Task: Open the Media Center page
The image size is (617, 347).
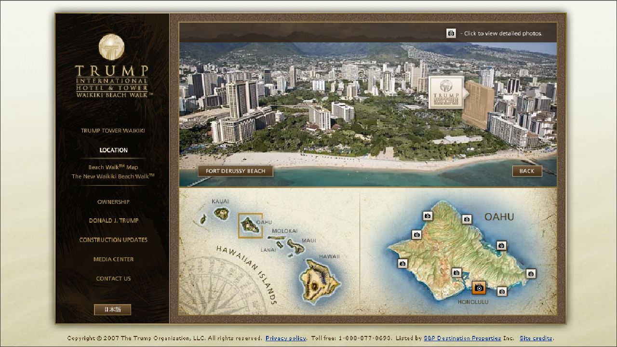Action: pyautogui.click(x=113, y=259)
